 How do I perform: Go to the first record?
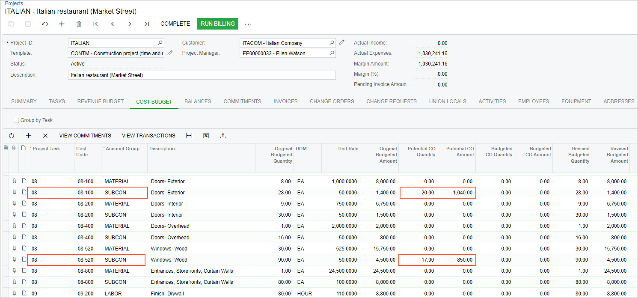tap(96, 24)
